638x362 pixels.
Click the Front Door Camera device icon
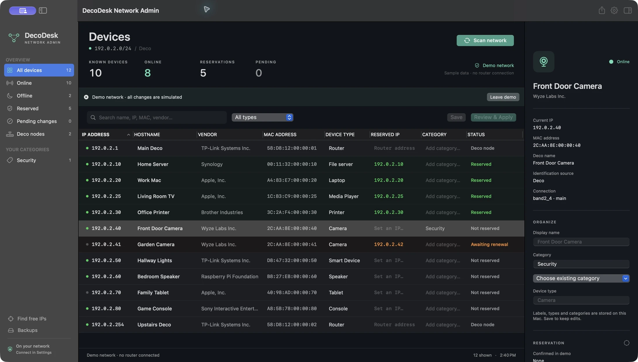point(543,62)
